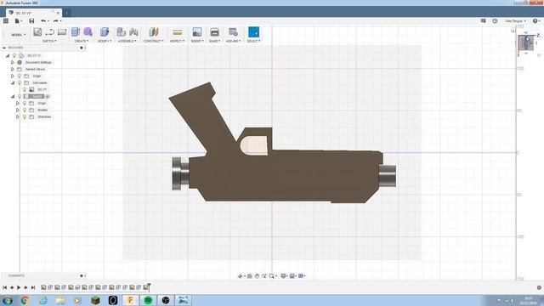Open the Help question mark dropdown
Screen dimensions: 544x306
click(536, 21)
